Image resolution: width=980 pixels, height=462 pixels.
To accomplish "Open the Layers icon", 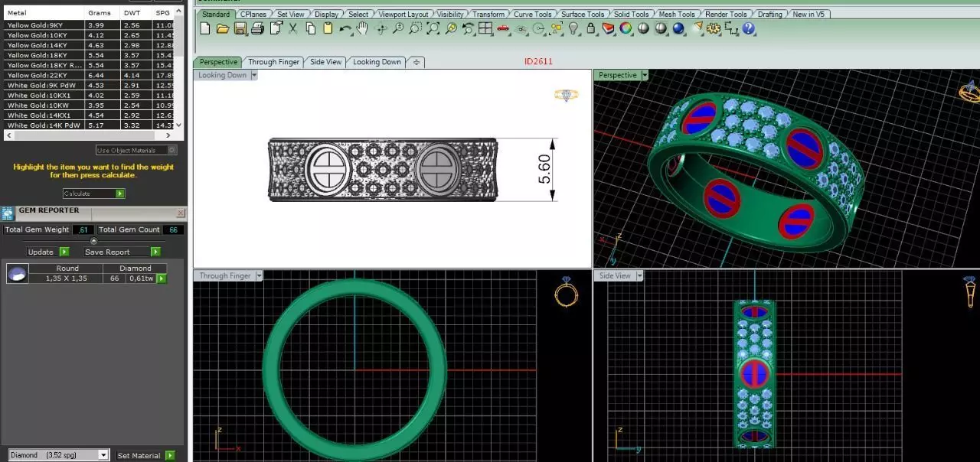I will click(608, 28).
